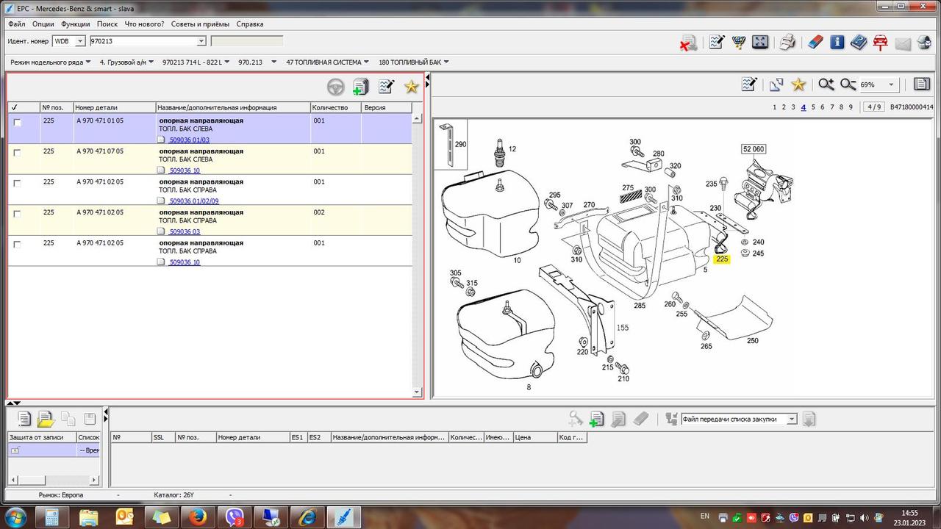Image resolution: width=941 pixels, height=529 pixels.
Task: Tick checkbox for part A 970 471 07 05
Action: (x=18, y=153)
